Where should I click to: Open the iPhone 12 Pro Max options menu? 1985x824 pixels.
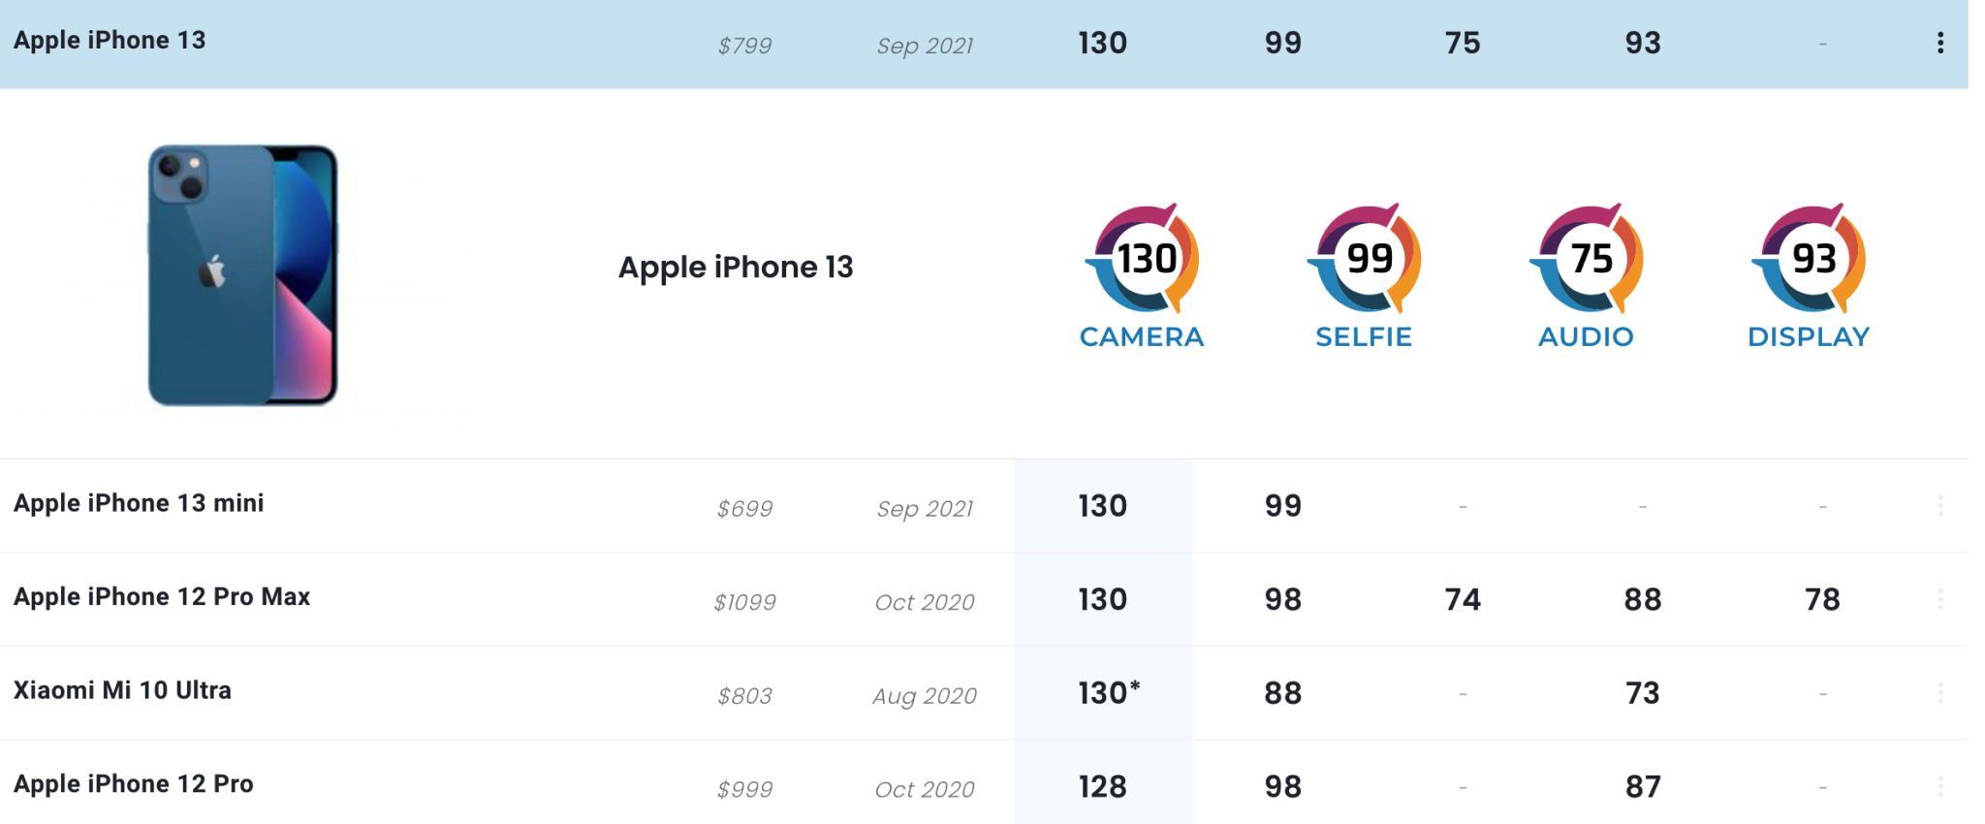(x=1939, y=599)
